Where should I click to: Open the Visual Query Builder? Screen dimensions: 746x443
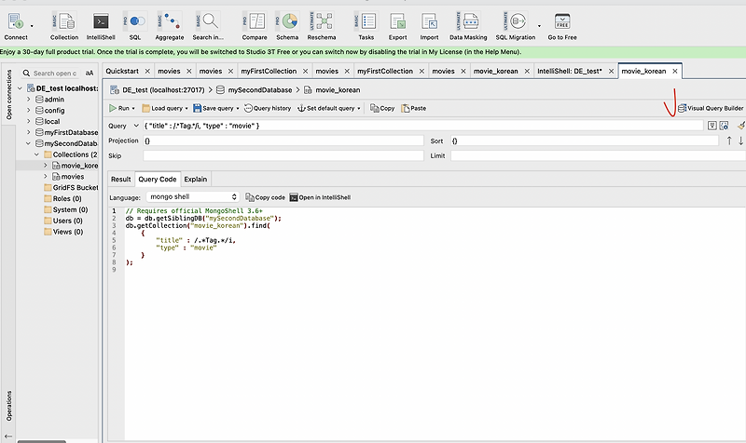click(x=710, y=108)
